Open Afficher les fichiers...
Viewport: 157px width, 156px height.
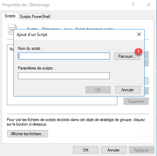tap(28, 134)
